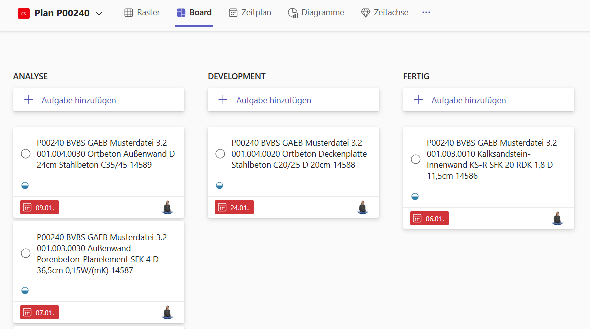Open the more views ellipsis menu
590x329 pixels.
point(426,13)
